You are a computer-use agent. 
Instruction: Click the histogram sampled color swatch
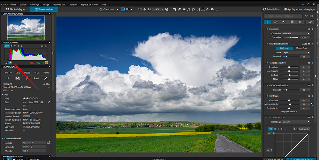(46, 63)
